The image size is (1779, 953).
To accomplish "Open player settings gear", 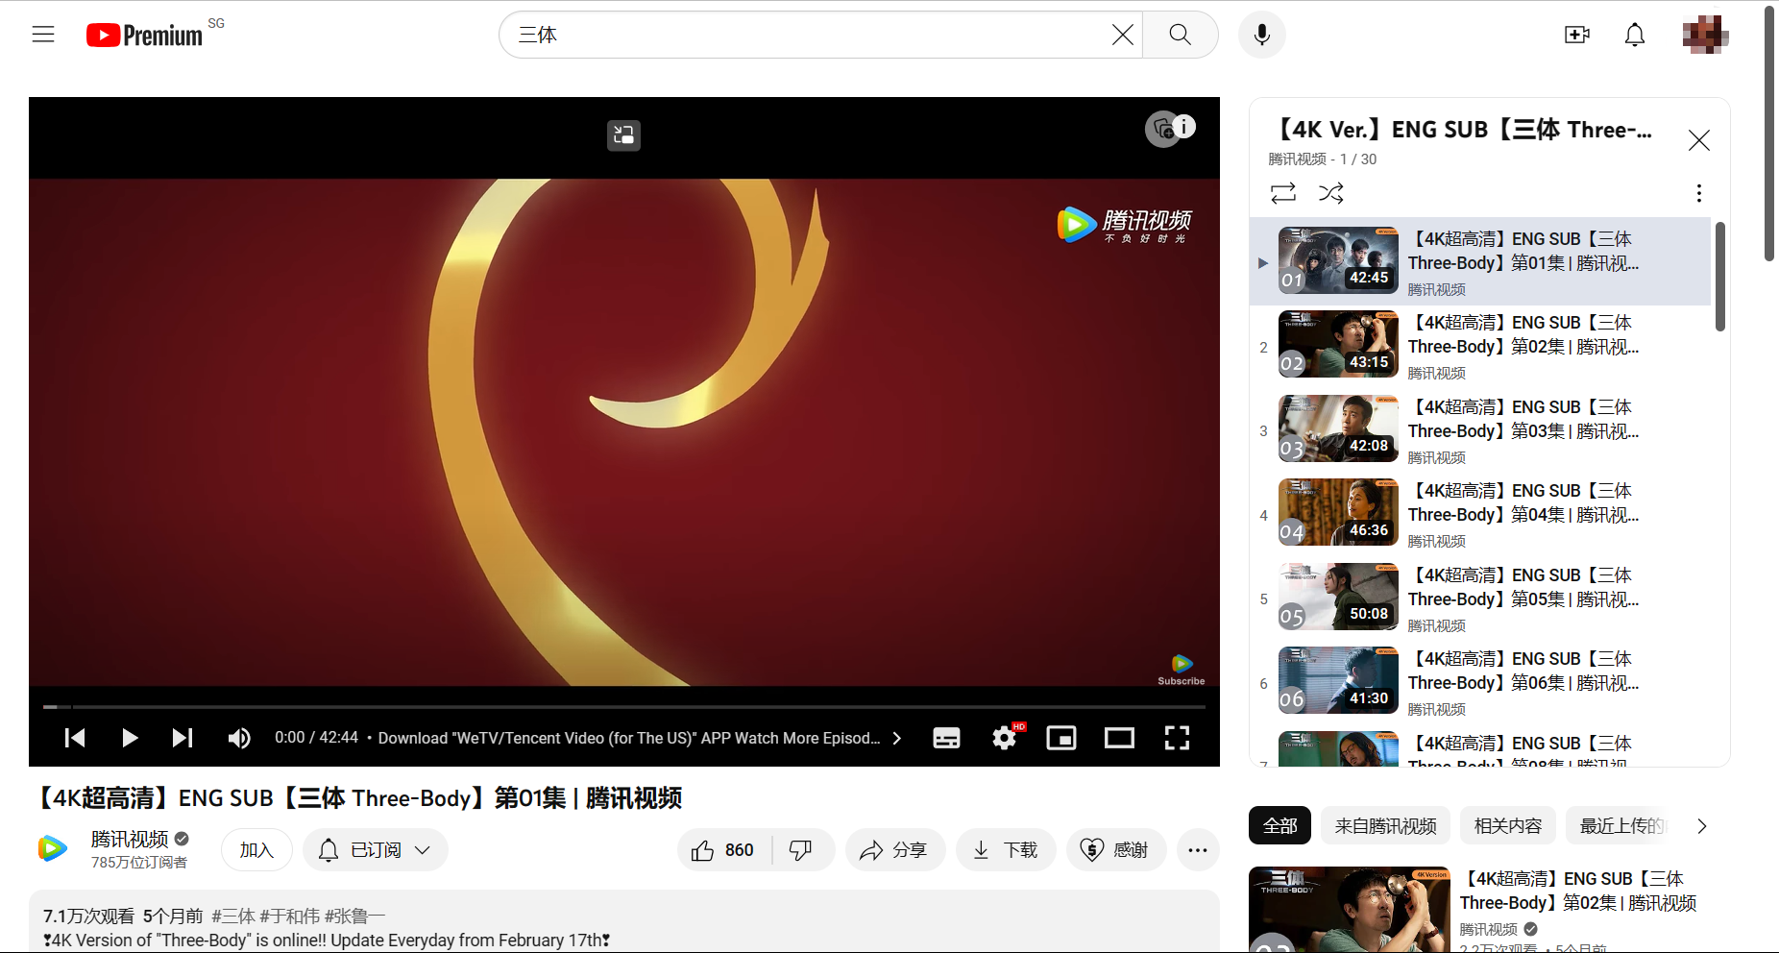I will [1004, 738].
